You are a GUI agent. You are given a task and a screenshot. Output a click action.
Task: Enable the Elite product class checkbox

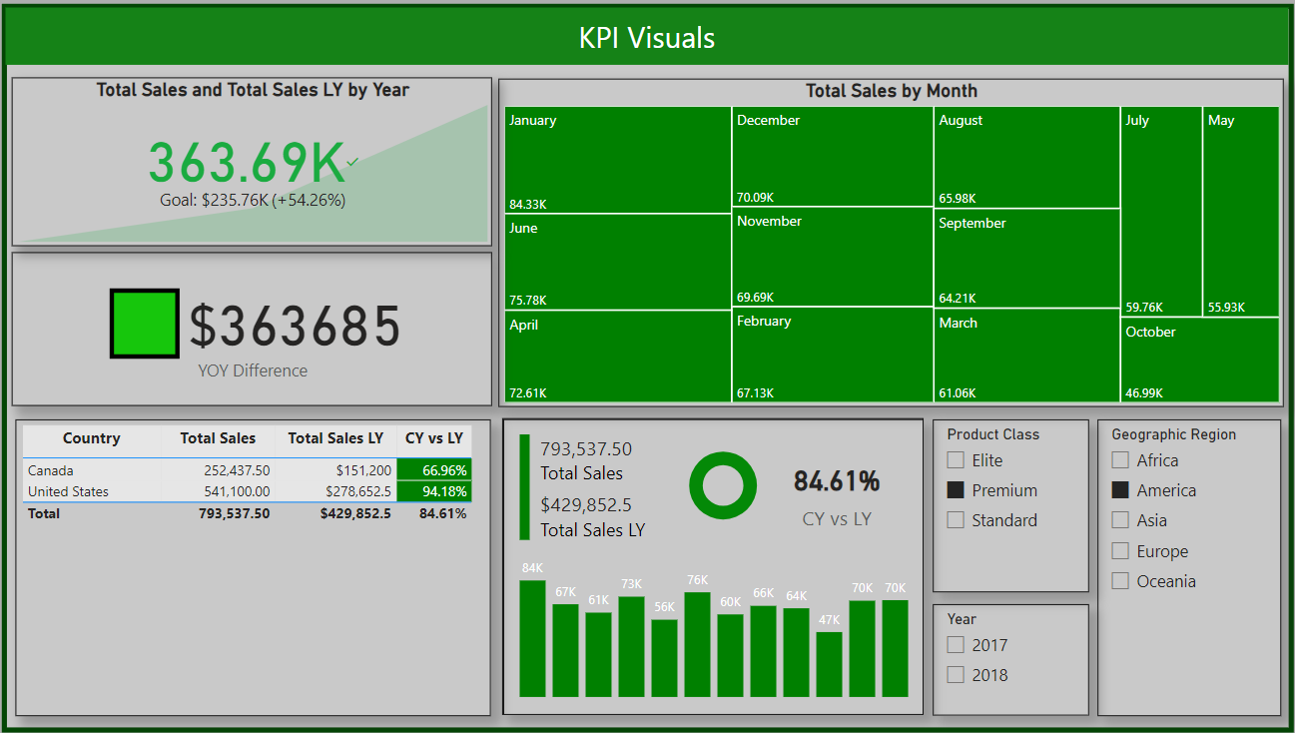point(957,460)
